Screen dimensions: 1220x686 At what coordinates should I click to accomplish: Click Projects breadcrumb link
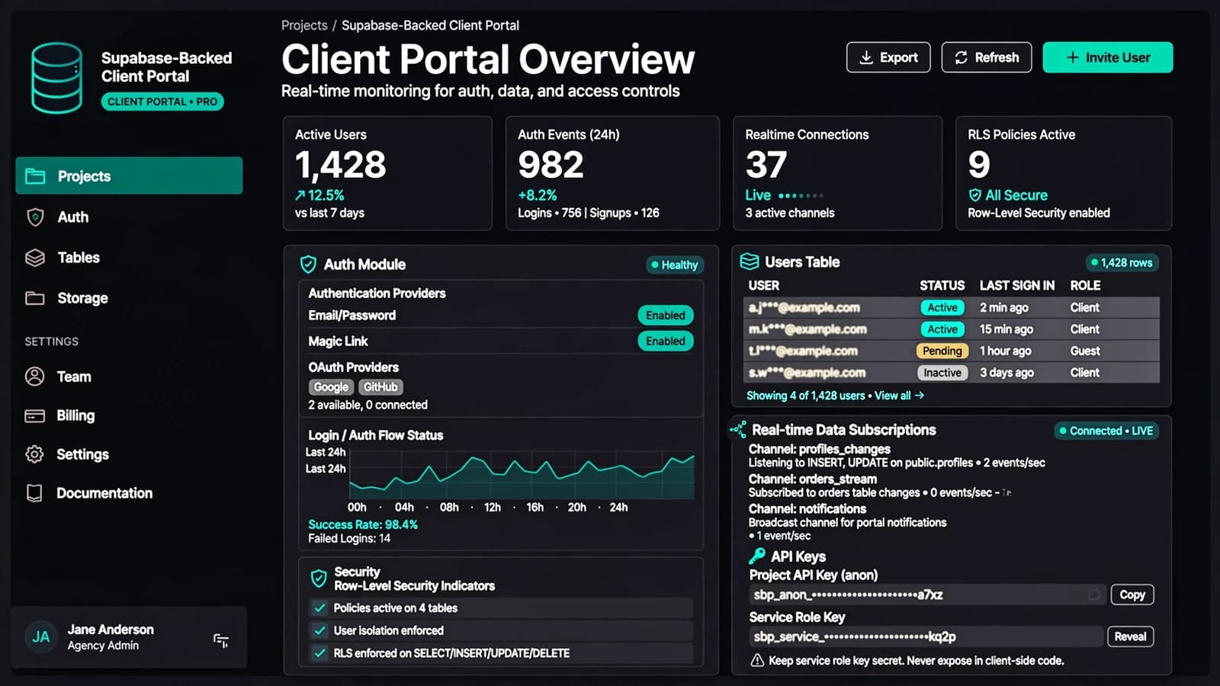pyautogui.click(x=304, y=25)
